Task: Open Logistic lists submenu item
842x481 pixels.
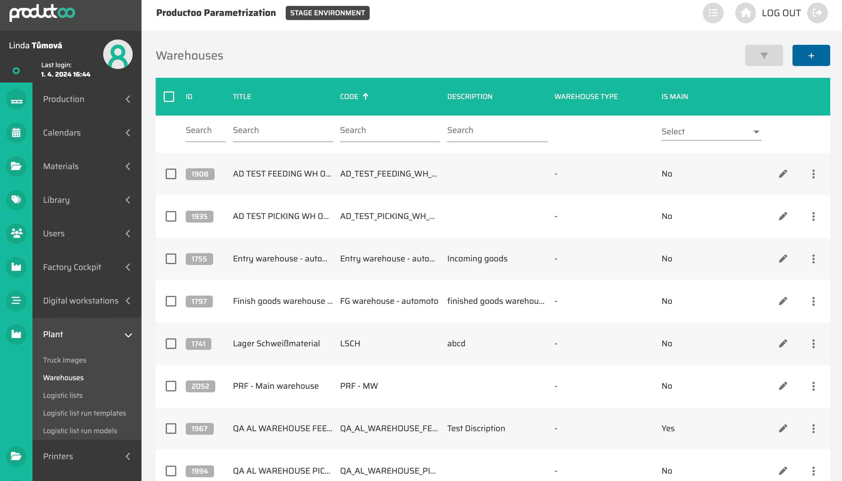Action: pos(63,395)
